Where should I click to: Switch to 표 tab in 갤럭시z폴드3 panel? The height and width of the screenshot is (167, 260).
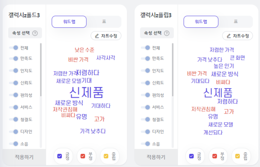click(104, 22)
